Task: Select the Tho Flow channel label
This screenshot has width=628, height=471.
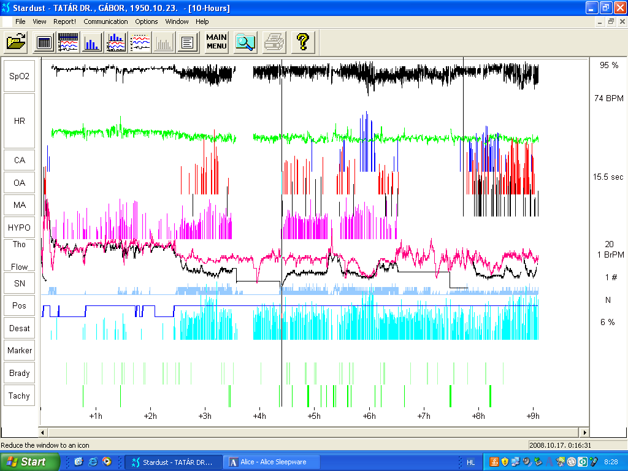Action: pyautogui.click(x=19, y=255)
